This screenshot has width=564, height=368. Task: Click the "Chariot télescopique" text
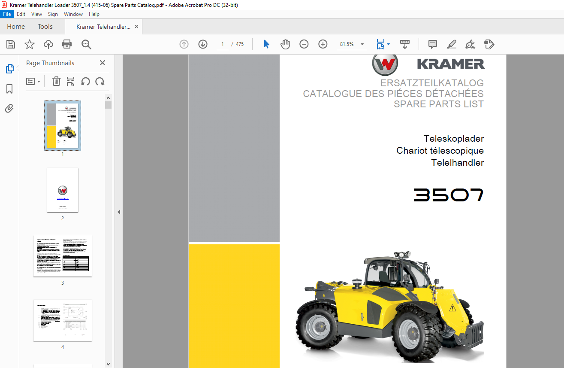440,151
